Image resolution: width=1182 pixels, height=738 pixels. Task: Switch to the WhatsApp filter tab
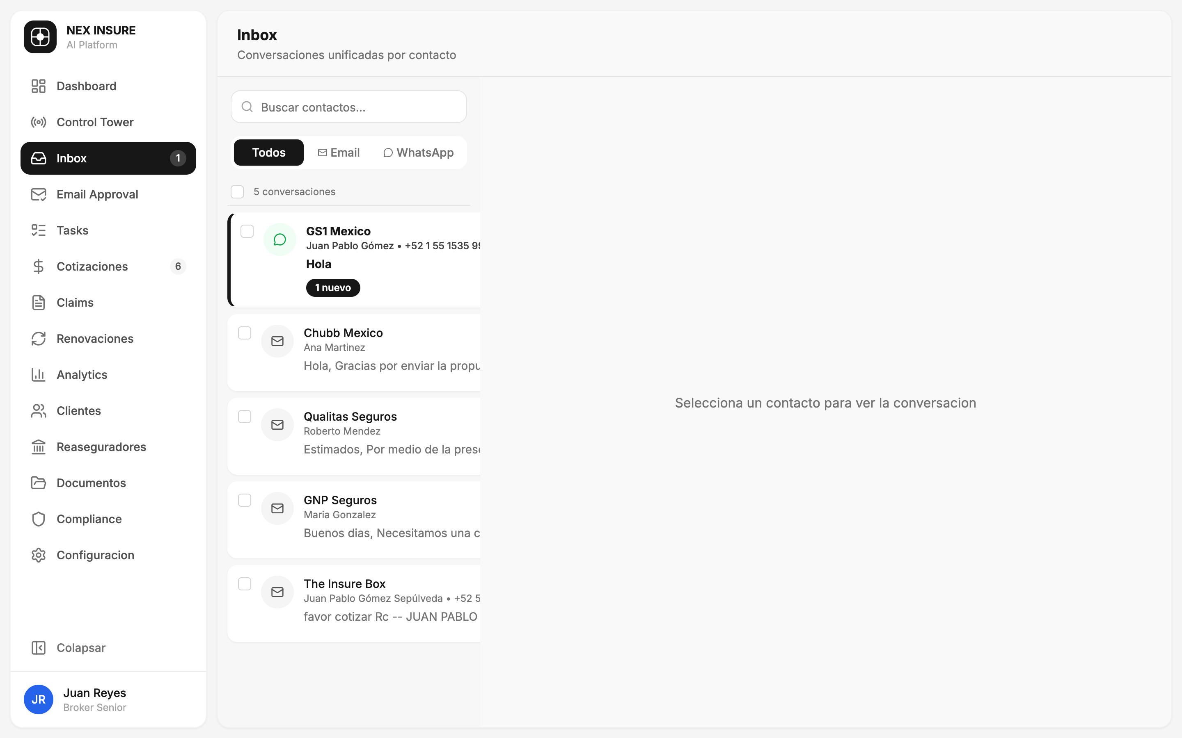click(x=418, y=152)
